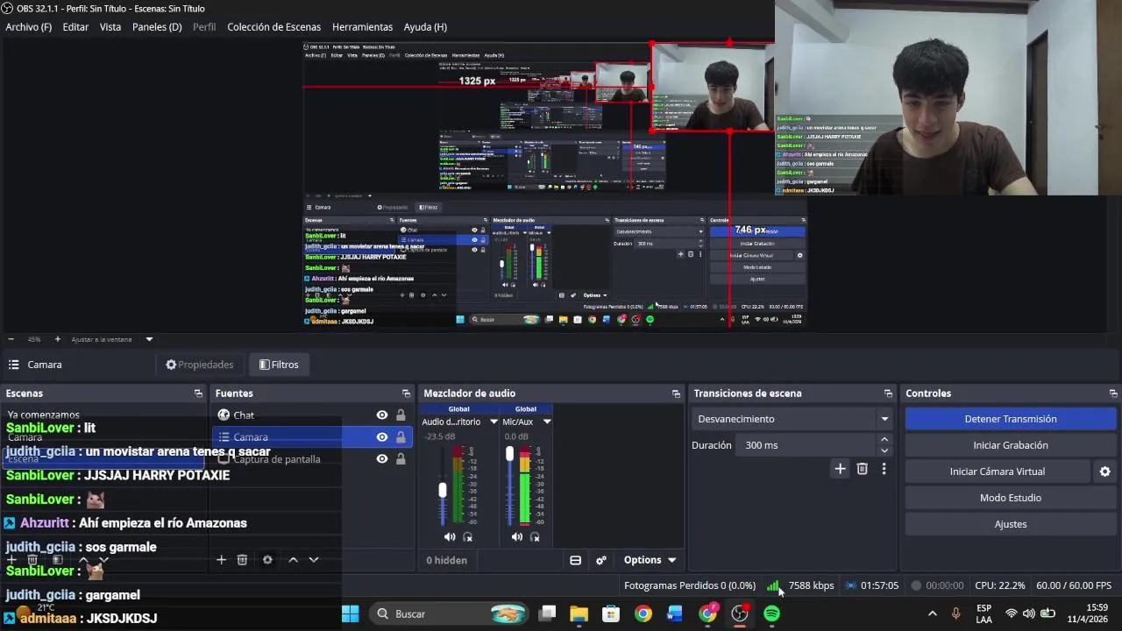Screen dimensions: 1122x631
Task: Toggle the lock on Captura de pantalla source
Action: tap(401, 459)
